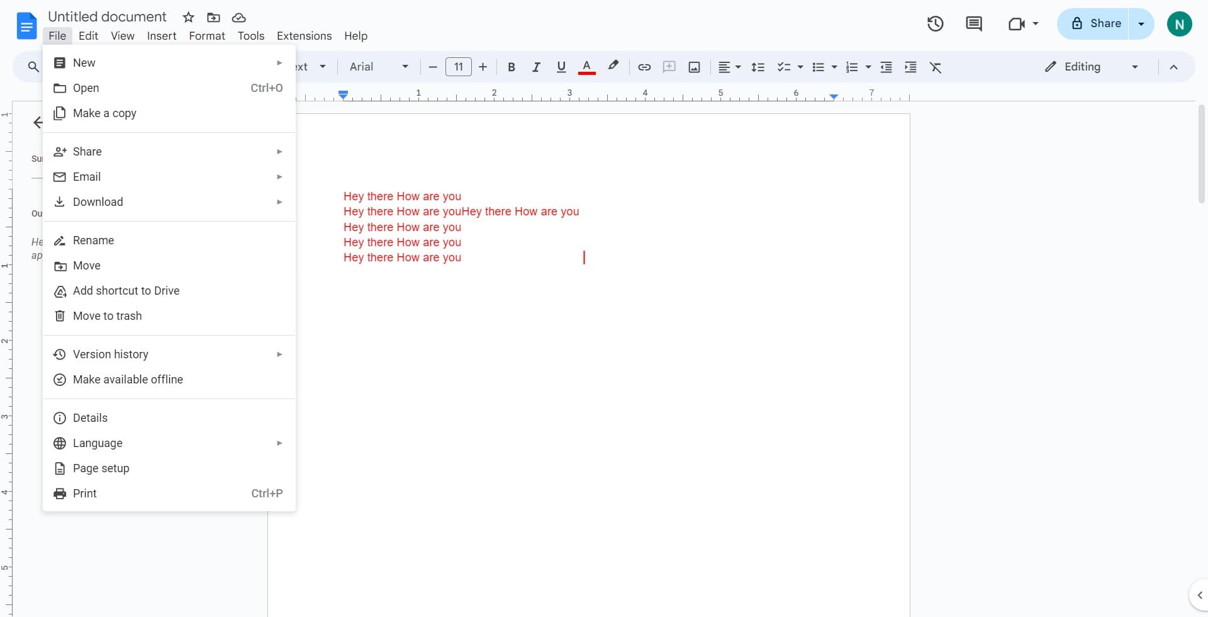Rename the document via its title field
The image size is (1208, 617).
[x=107, y=16]
